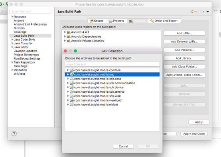Select com.huawei.esight.mobile.widget row
The image size is (221, 157).
[x=112, y=105]
